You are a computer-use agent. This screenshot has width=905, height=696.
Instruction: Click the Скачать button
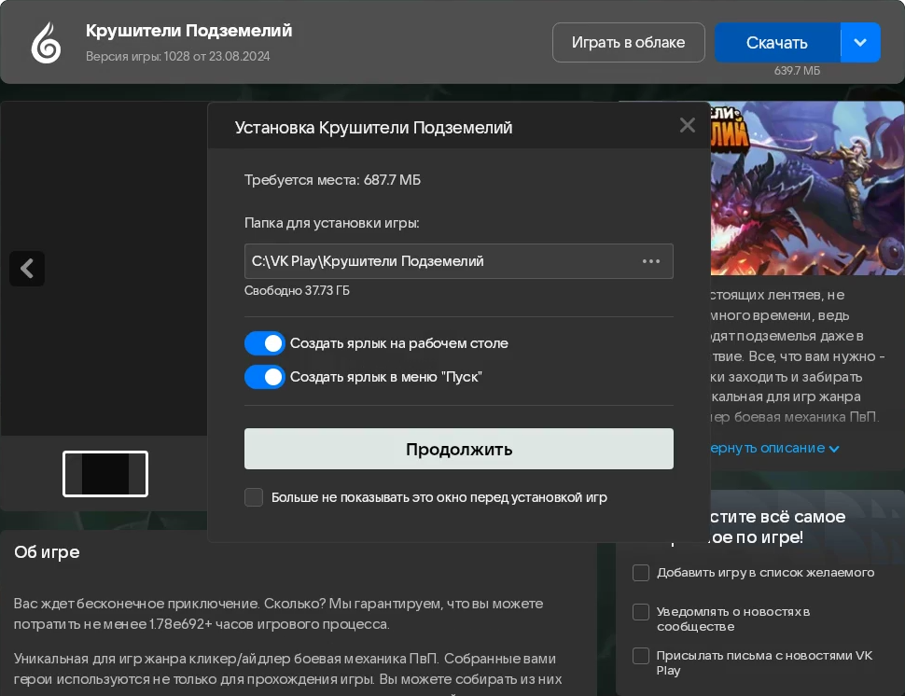(777, 43)
